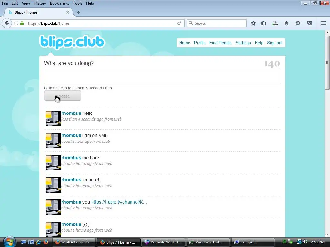The width and height of the screenshot is (330, 247).
Task: Click Switch between windows quick launch icon
Action: click(x=31, y=242)
